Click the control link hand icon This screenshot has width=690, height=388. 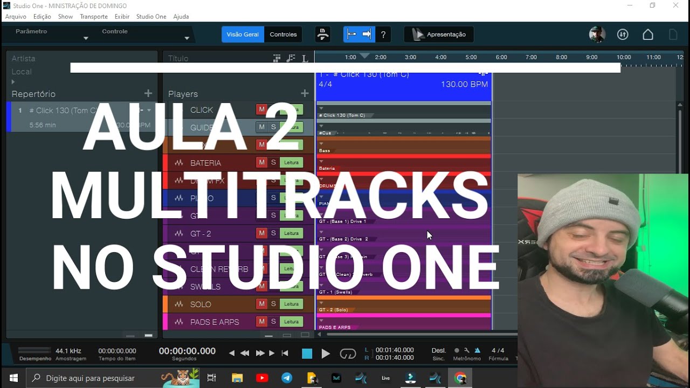[323, 34]
